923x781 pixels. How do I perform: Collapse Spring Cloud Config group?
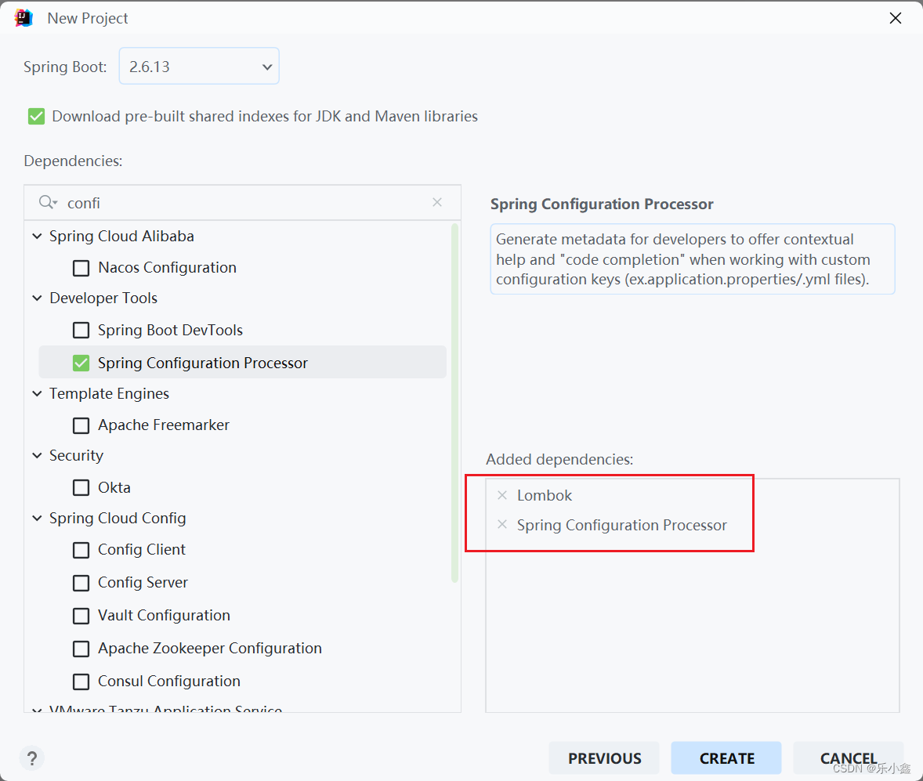(x=37, y=518)
